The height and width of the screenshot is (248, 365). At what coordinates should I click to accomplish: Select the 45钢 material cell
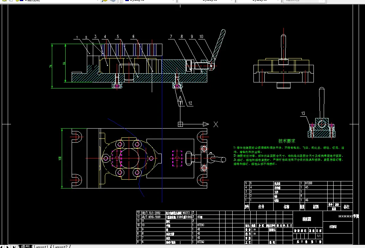(x=199, y=217)
